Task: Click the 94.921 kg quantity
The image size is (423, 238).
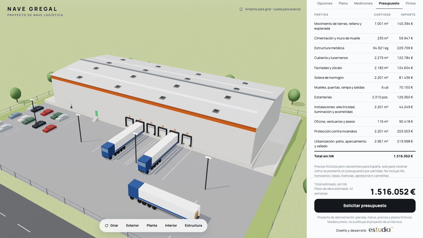Action: [x=380, y=48]
